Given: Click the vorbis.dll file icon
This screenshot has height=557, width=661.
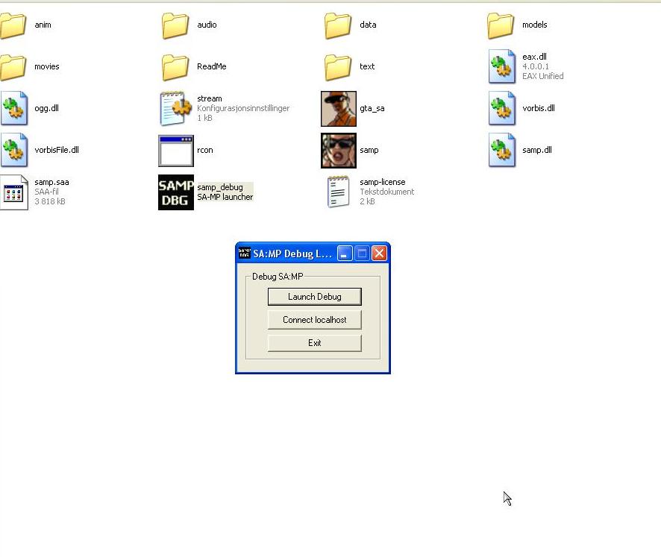Looking at the screenshot, I should (x=501, y=108).
